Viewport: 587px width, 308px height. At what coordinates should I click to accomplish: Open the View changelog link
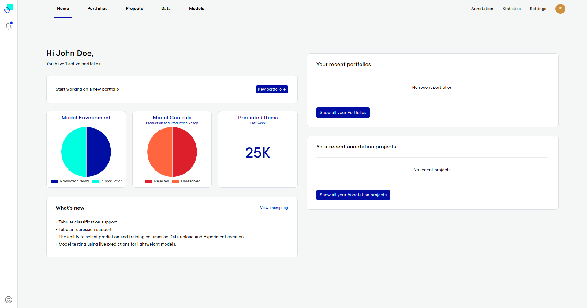tap(274, 208)
